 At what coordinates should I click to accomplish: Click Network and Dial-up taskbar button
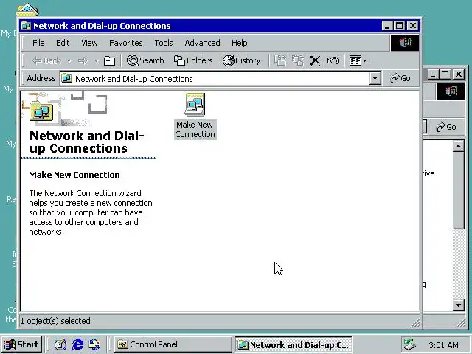[293, 344]
